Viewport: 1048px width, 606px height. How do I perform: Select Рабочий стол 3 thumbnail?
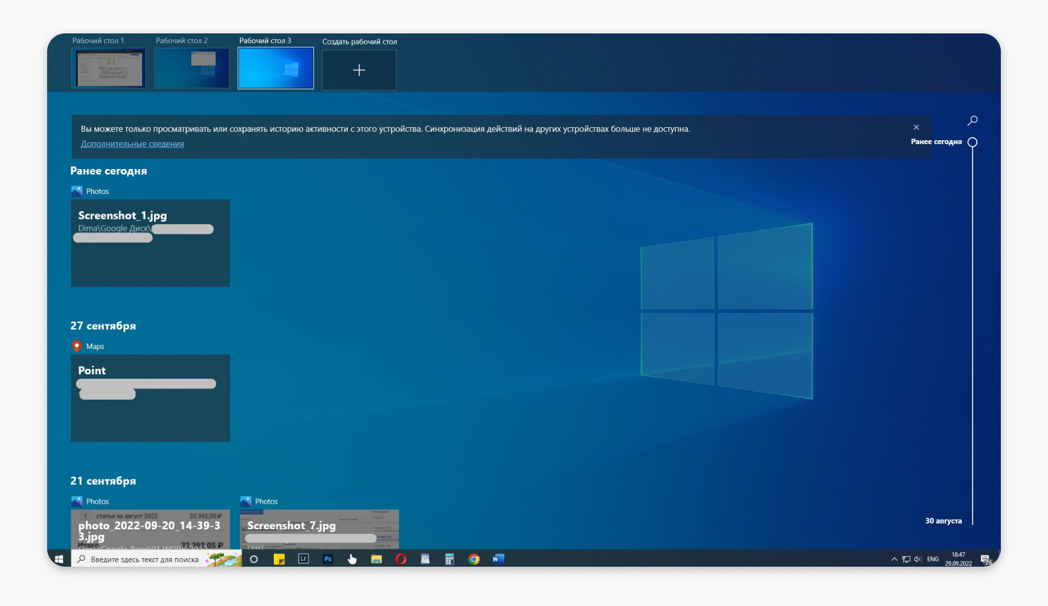pyautogui.click(x=276, y=68)
